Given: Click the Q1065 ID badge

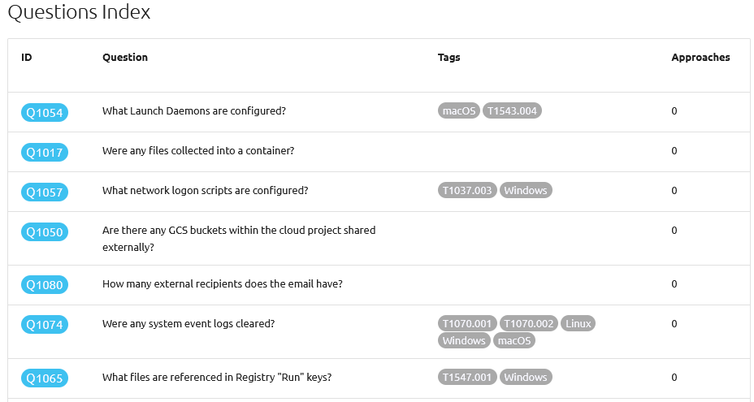Looking at the screenshot, I should (x=44, y=378).
